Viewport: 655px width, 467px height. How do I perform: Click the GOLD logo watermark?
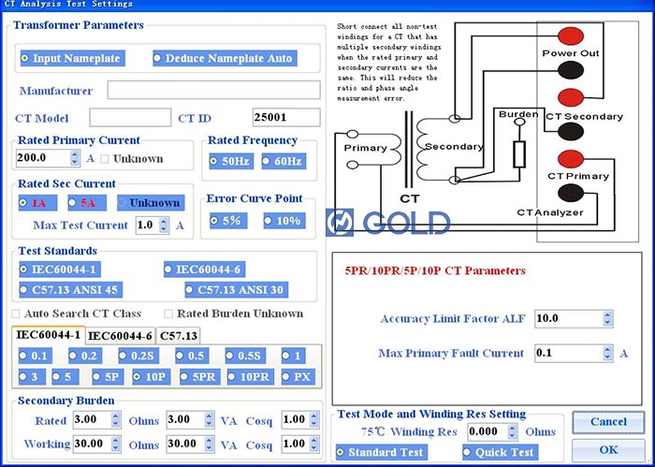(388, 222)
